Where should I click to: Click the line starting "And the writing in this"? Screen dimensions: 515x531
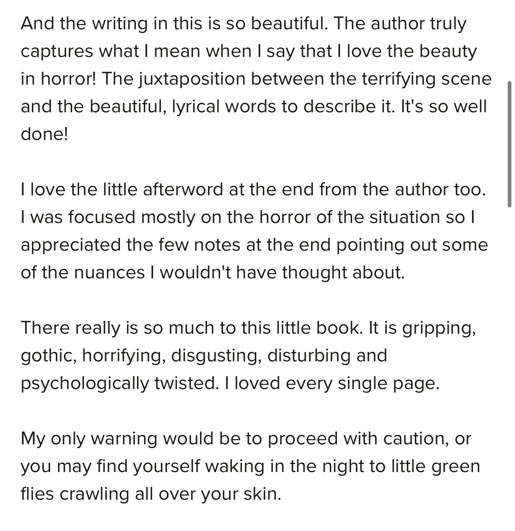(x=244, y=24)
